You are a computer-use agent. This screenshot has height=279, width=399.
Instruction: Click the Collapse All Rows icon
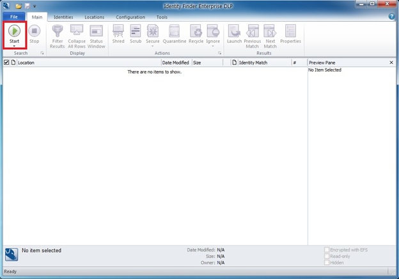[x=77, y=31]
